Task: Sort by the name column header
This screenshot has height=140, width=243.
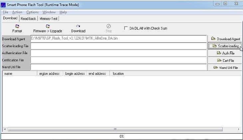Action: pos(20,73)
